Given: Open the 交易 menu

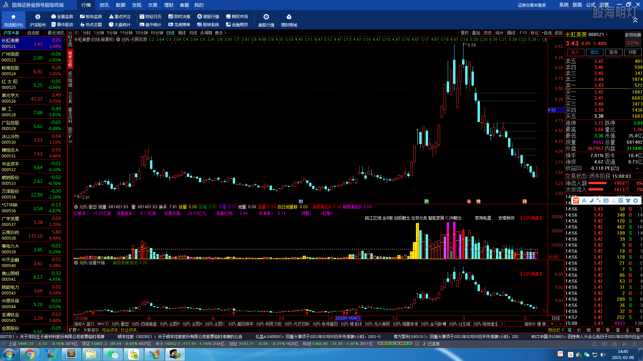Looking at the screenshot, I should [x=152, y=5].
